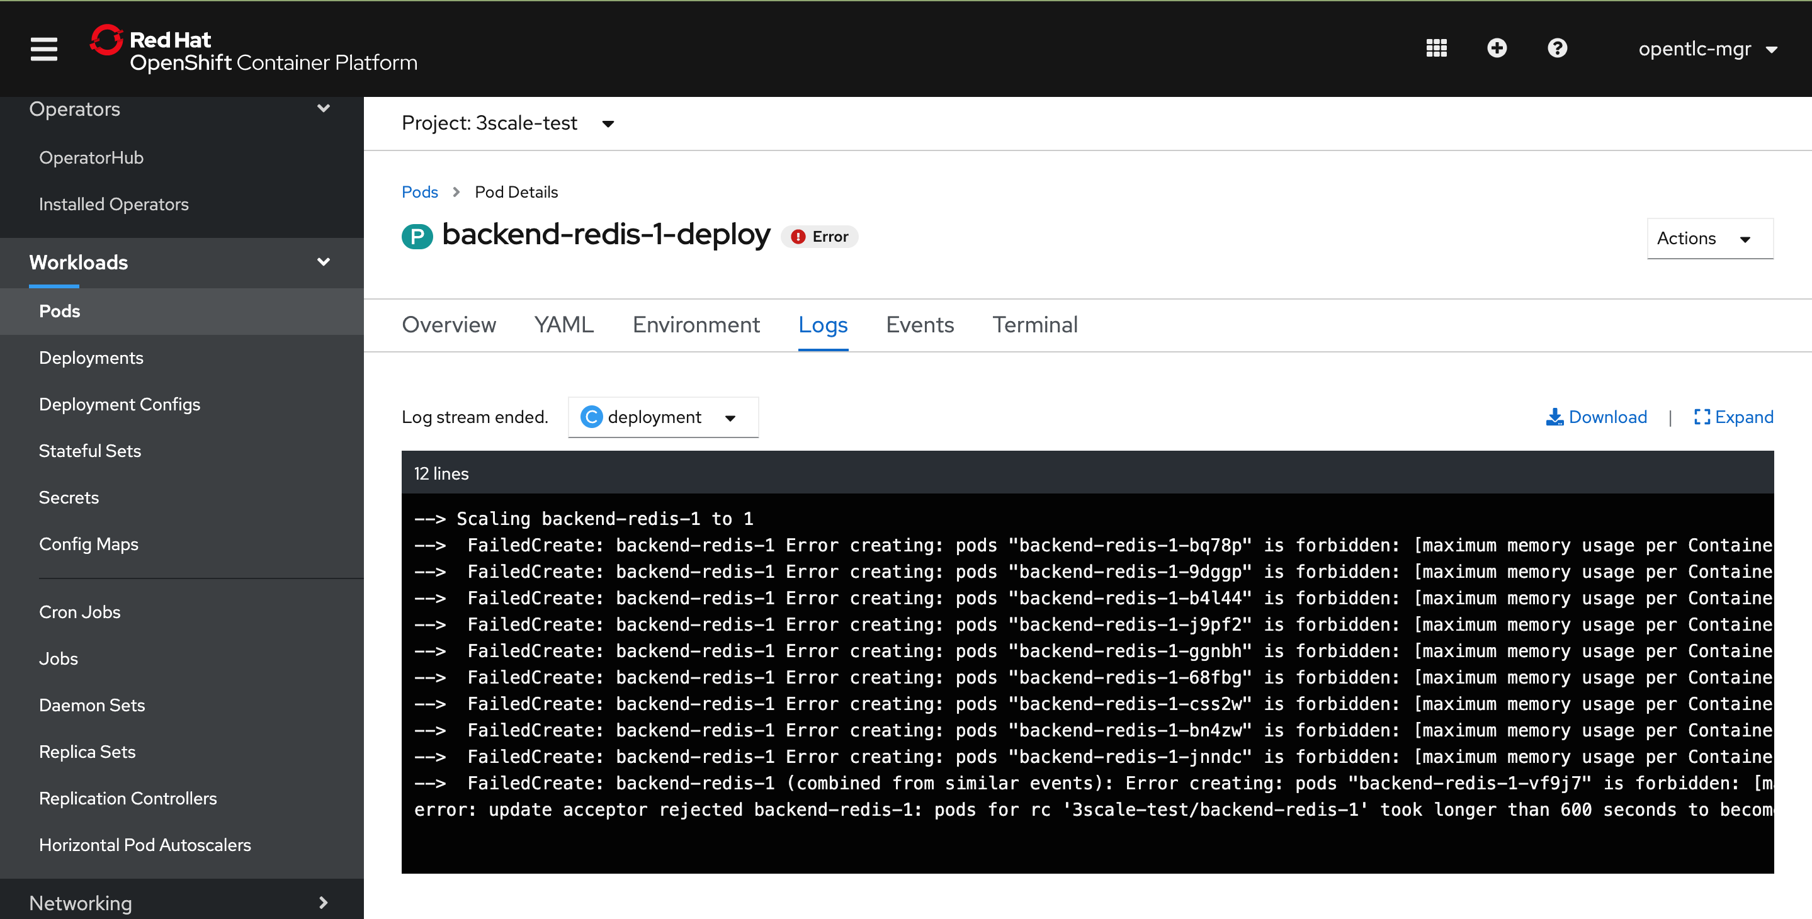Click the log line mentioning backend-redis-1-b4l44
The height and width of the screenshot is (919, 1812).
point(1093,599)
